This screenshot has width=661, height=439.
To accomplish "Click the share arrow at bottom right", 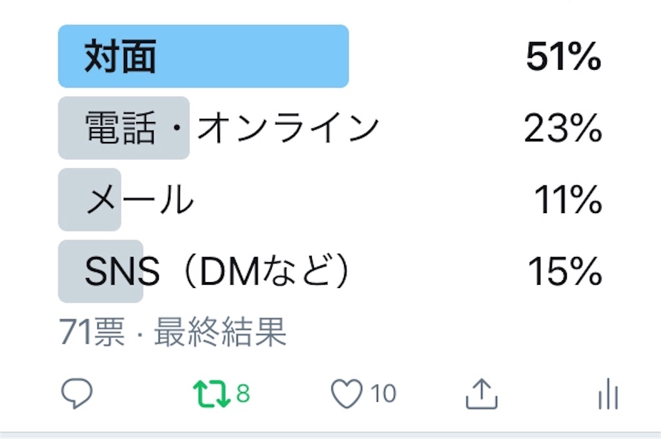I will (x=483, y=392).
